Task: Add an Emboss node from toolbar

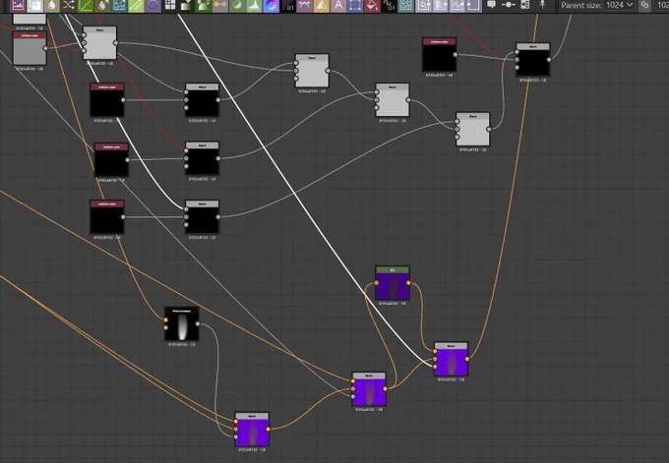Action: pyautogui.click(x=152, y=5)
